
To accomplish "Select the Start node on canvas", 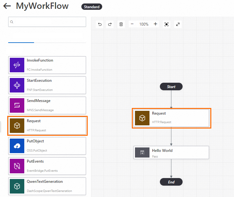I will click(171, 87).
